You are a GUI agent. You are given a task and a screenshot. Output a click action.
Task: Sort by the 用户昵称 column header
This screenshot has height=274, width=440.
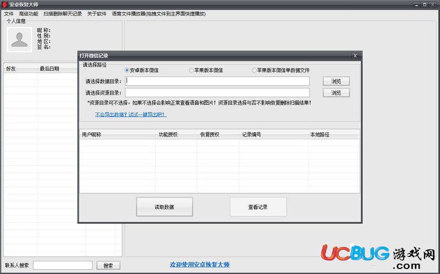117,135
